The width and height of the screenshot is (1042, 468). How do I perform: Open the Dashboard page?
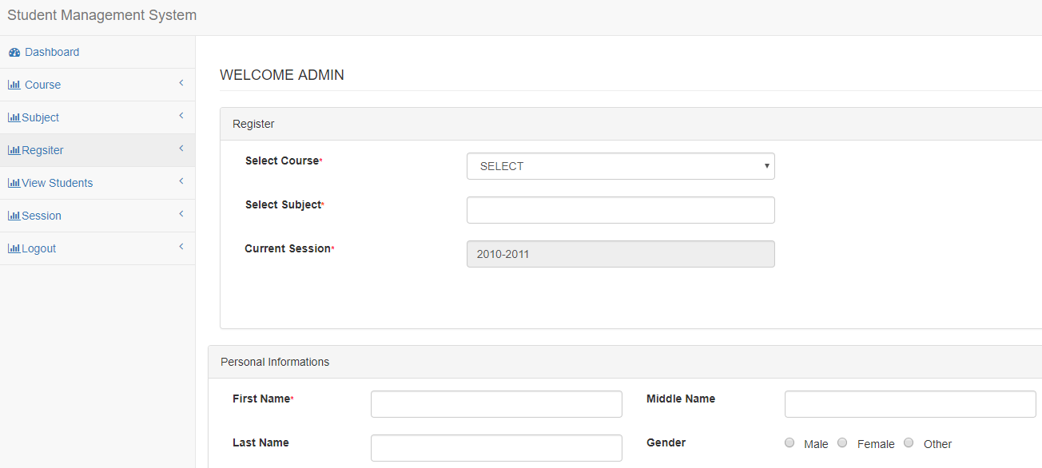click(50, 51)
